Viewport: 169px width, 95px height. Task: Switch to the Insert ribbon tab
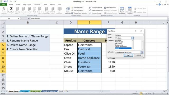[x=18, y=4]
